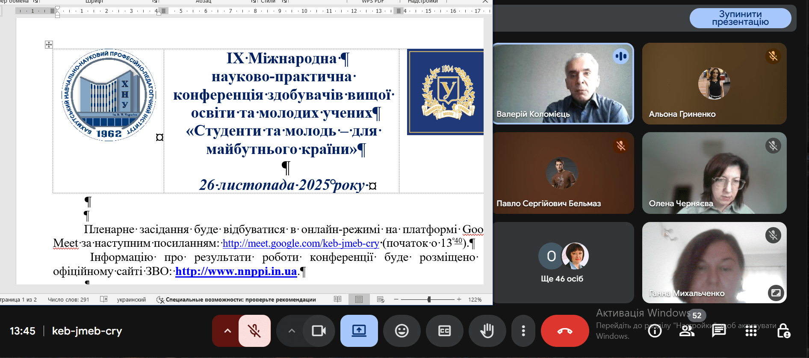The height and width of the screenshot is (358, 809).
Task: Open meeting details info icon
Action: [655, 331]
